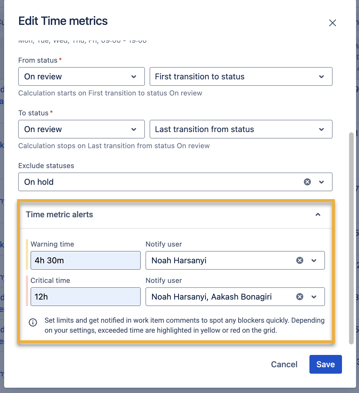The image size is (359, 393).
Task: Clear Noah Harsanyi from warning notify user
Action: 299,260
